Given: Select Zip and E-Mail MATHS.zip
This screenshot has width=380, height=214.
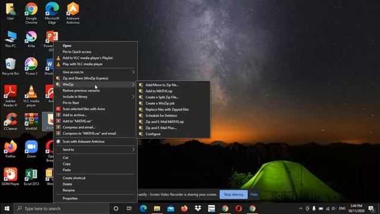Looking at the screenshot, I should 173,122.
